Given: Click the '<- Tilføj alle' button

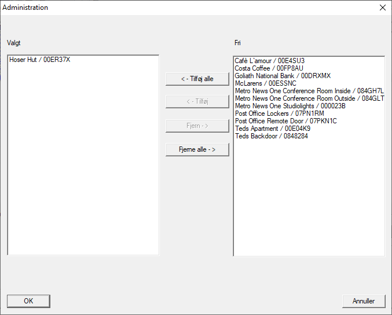Looking at the screenshot, I should (197, 79).
